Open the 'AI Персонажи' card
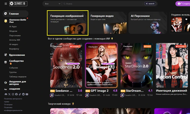The width and height of the screenshot is (190, 114). [148, 23]
